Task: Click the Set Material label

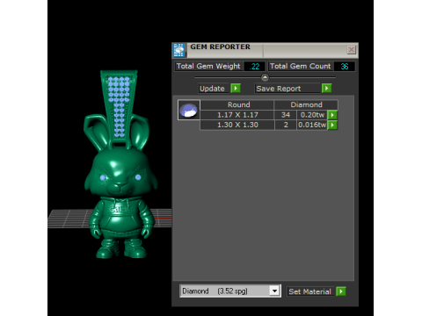Action: click(x=309, y=291)
